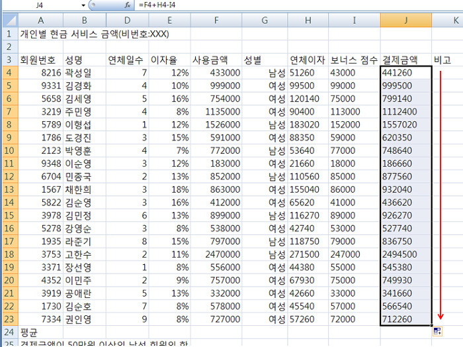
Task: Click late interest 183020
Action: [308, 124]
